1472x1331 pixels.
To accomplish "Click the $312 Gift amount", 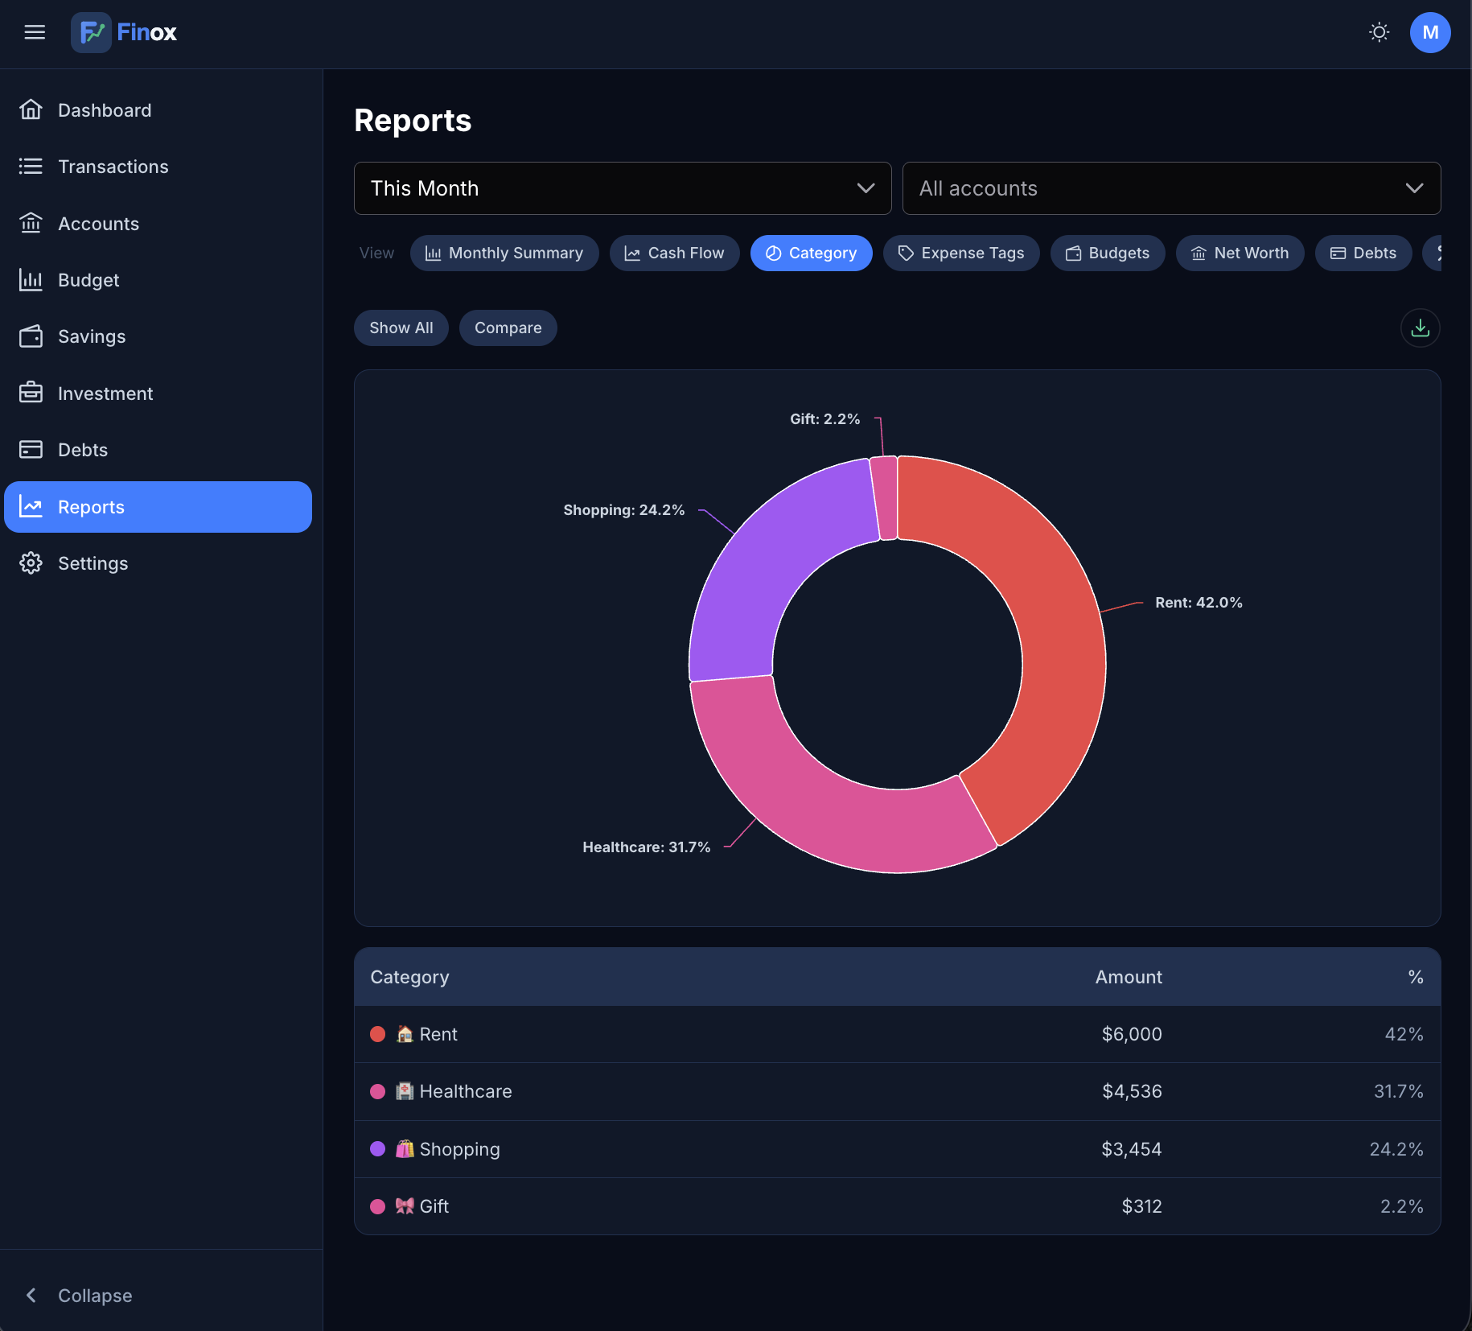I will pyautogui.click(x=1142, y=1206).
